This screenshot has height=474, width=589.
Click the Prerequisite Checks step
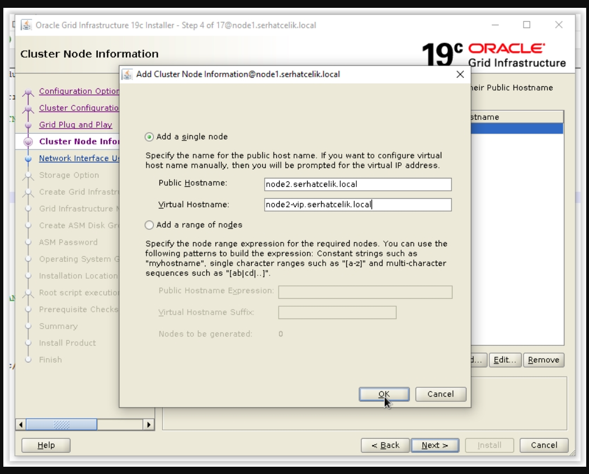(78, 309)
